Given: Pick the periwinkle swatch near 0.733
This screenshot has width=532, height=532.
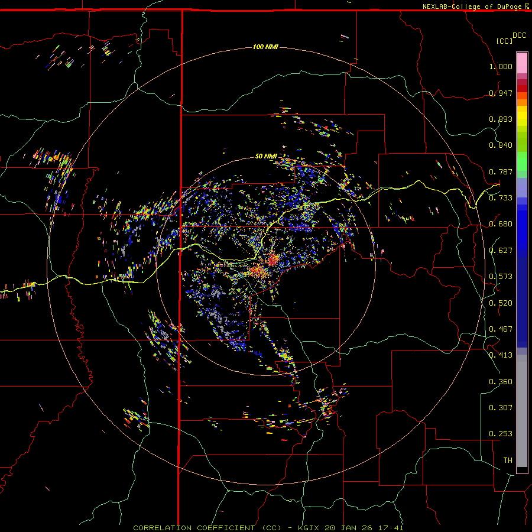Looking at the screenshot, I should 522,187.
